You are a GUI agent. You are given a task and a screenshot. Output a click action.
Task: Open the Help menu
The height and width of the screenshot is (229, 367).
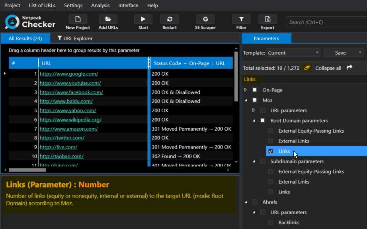[x=152, y=6]
